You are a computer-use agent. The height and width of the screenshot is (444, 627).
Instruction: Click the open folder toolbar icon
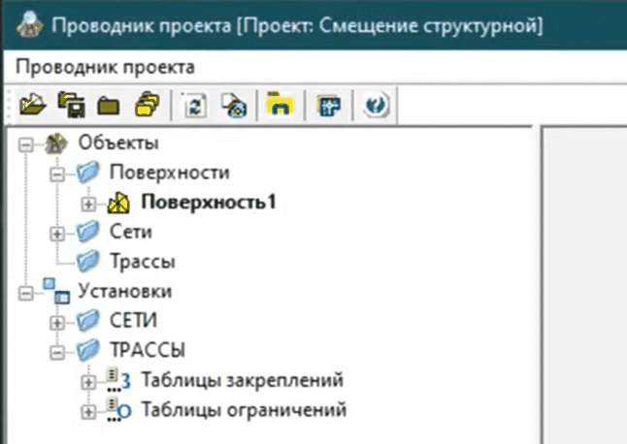pos(31,104)
